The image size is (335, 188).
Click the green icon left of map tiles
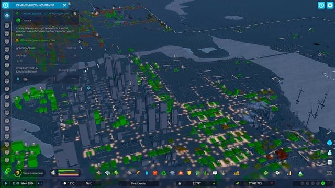click(x=266, y=173)
